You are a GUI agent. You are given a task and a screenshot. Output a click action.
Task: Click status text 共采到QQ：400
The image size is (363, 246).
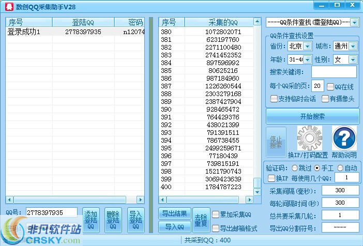coord(207,240)
